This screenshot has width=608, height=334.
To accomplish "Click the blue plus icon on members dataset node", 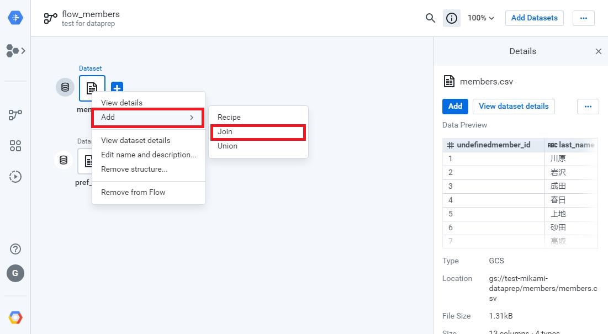I will pyautogui.click(x=117, y=87).
